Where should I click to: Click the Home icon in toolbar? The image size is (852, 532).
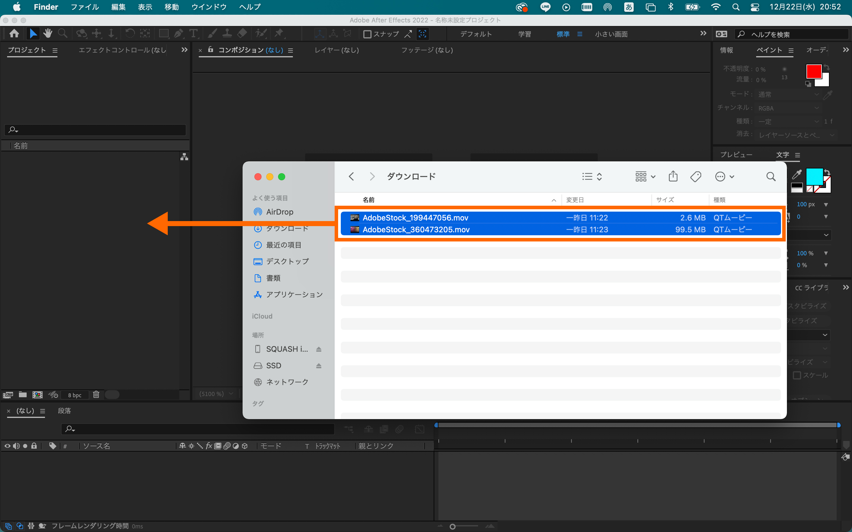point(14,34)
